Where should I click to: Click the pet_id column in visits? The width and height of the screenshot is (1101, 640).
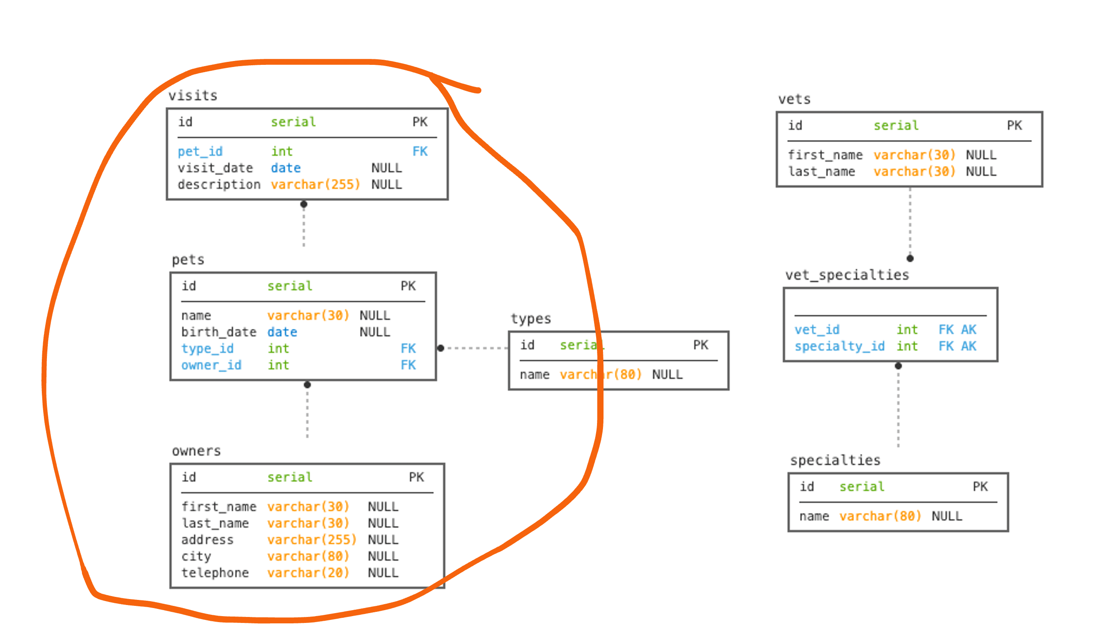pos(201,151)
